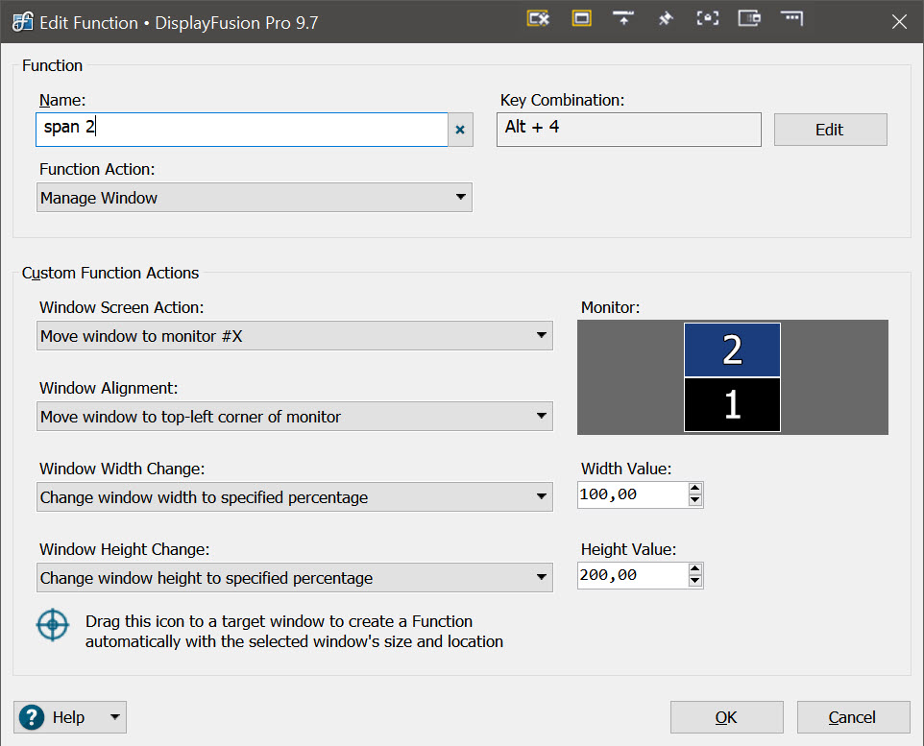Open the Window Width Change dropdown
The width and height of the screenshot is (924, 746).
pyautogui.click(x=296, y=497)
